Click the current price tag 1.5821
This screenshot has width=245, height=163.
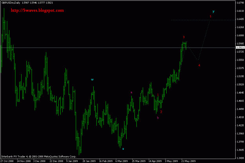click(x=240, y=48)
